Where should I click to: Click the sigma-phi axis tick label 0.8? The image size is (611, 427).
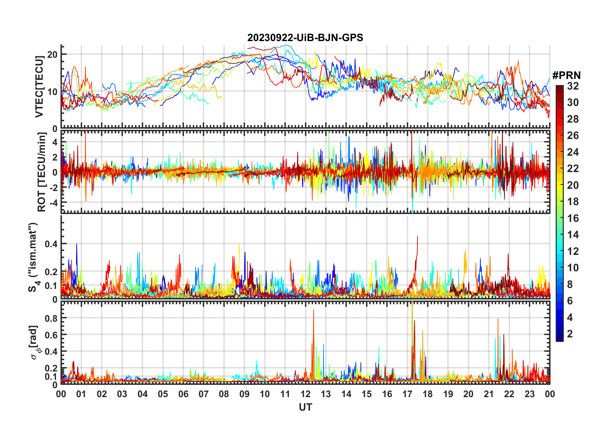(51, 318)
